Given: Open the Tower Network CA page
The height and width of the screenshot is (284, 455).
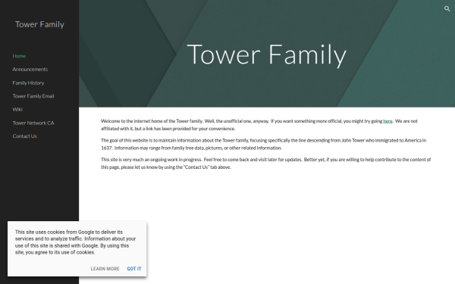Looking at the screenshot, I should pyautogui.click(x=33, y=123).
